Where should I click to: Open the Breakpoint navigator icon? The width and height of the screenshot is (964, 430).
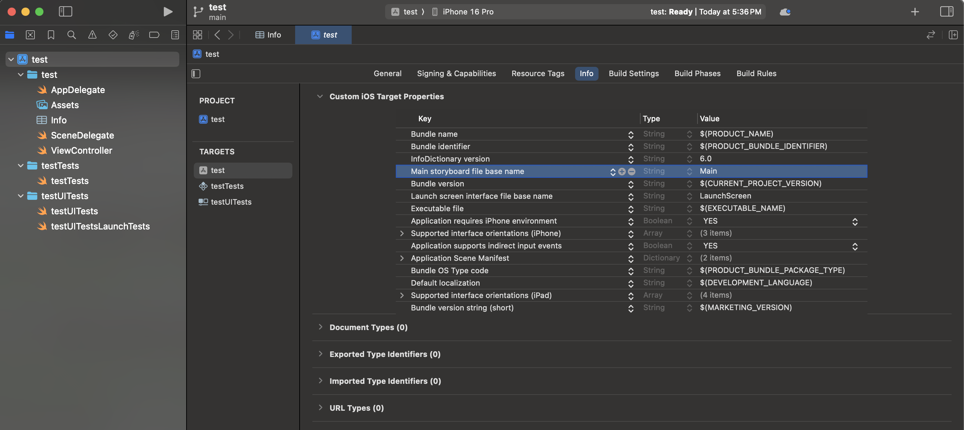154,35
